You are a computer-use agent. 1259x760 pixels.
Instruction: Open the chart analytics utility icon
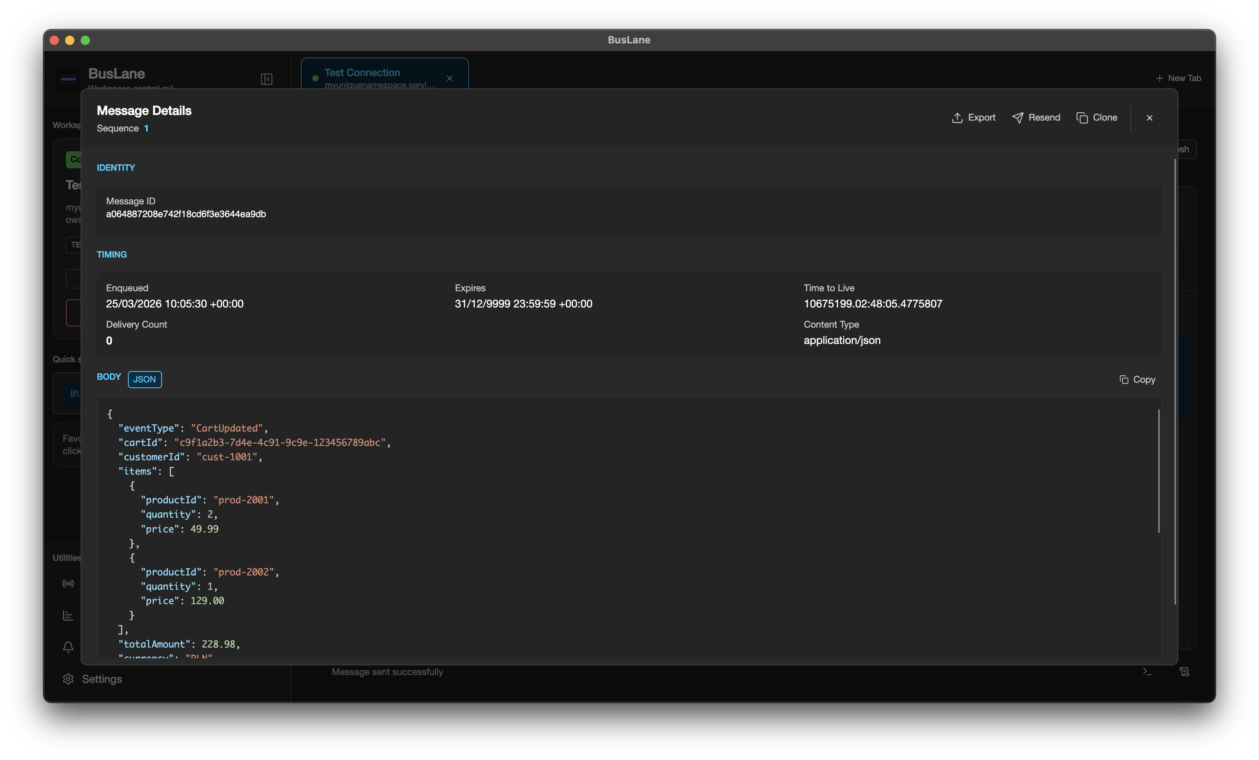point(68,615)
